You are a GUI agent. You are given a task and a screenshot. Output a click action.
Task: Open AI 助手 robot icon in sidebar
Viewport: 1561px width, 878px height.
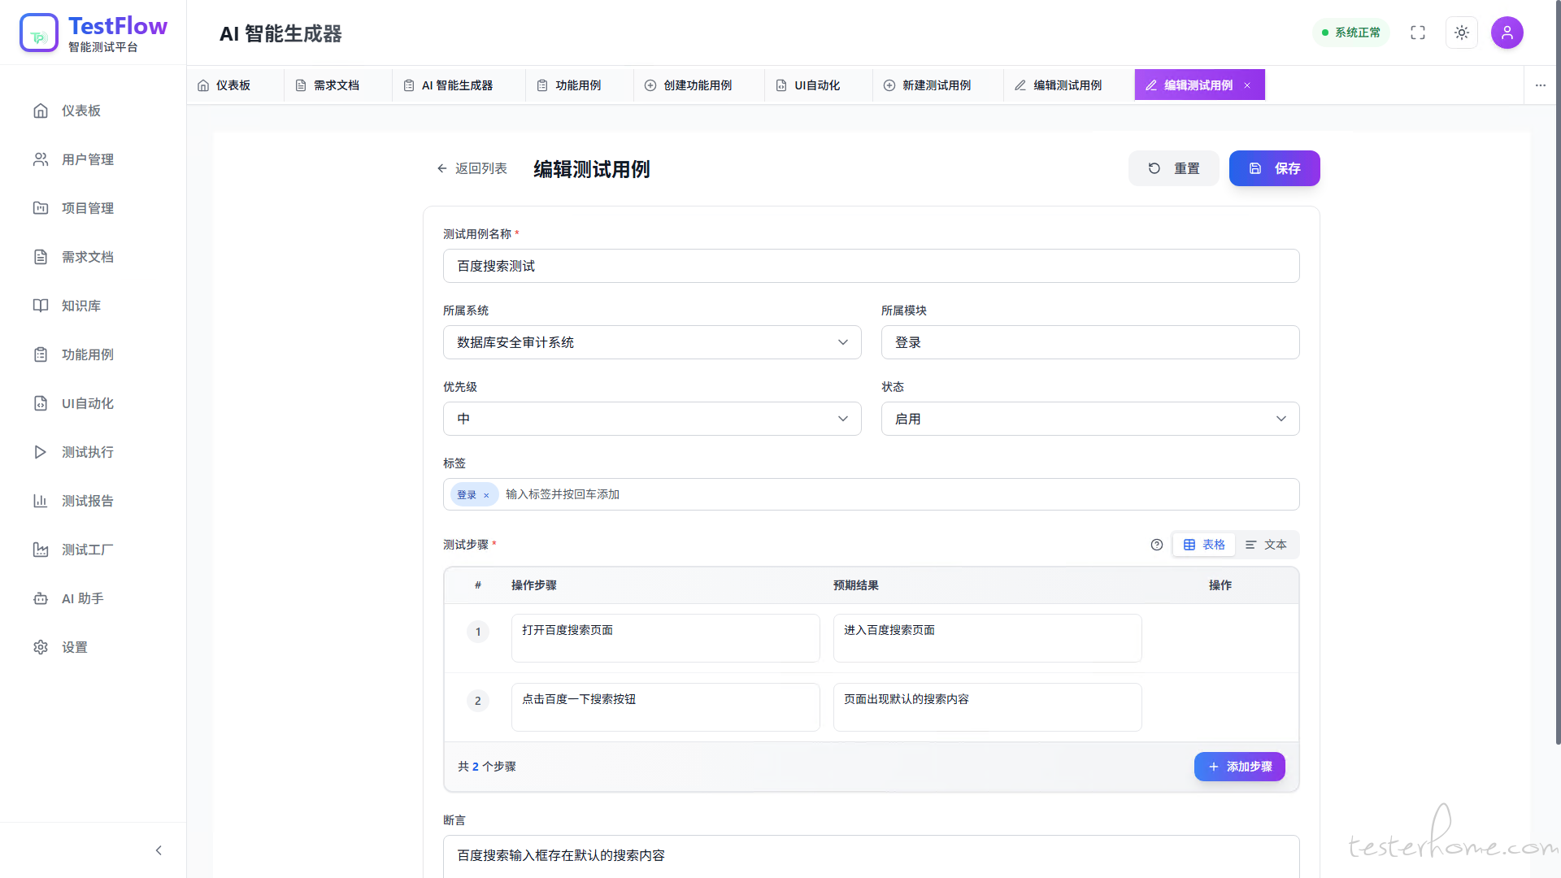[41, 598]
